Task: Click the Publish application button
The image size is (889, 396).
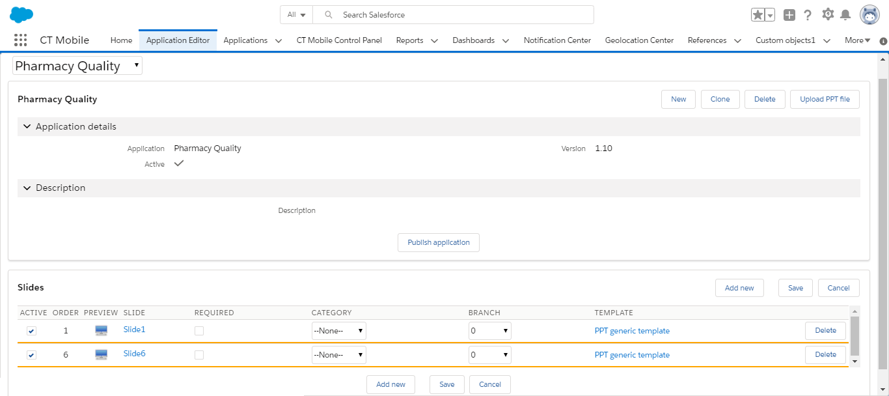Action: click(438, 242)
